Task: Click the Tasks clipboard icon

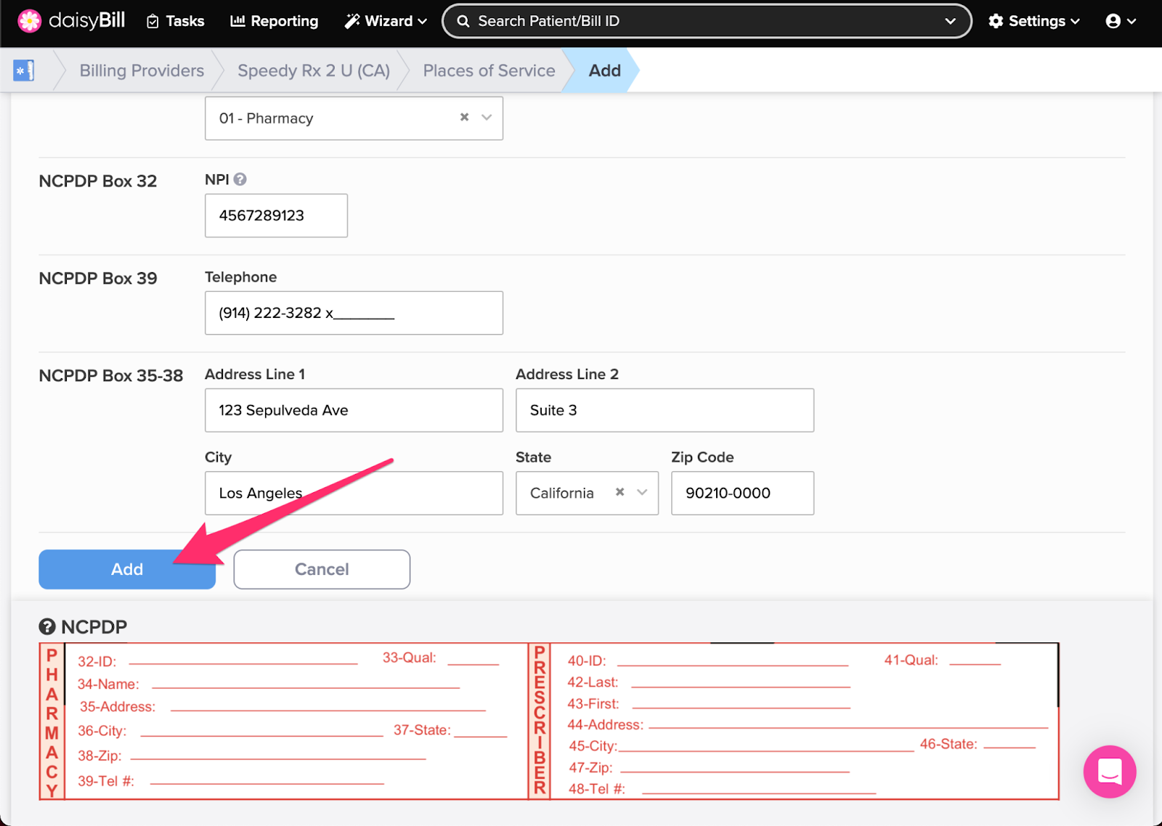Action: [153, 22]
